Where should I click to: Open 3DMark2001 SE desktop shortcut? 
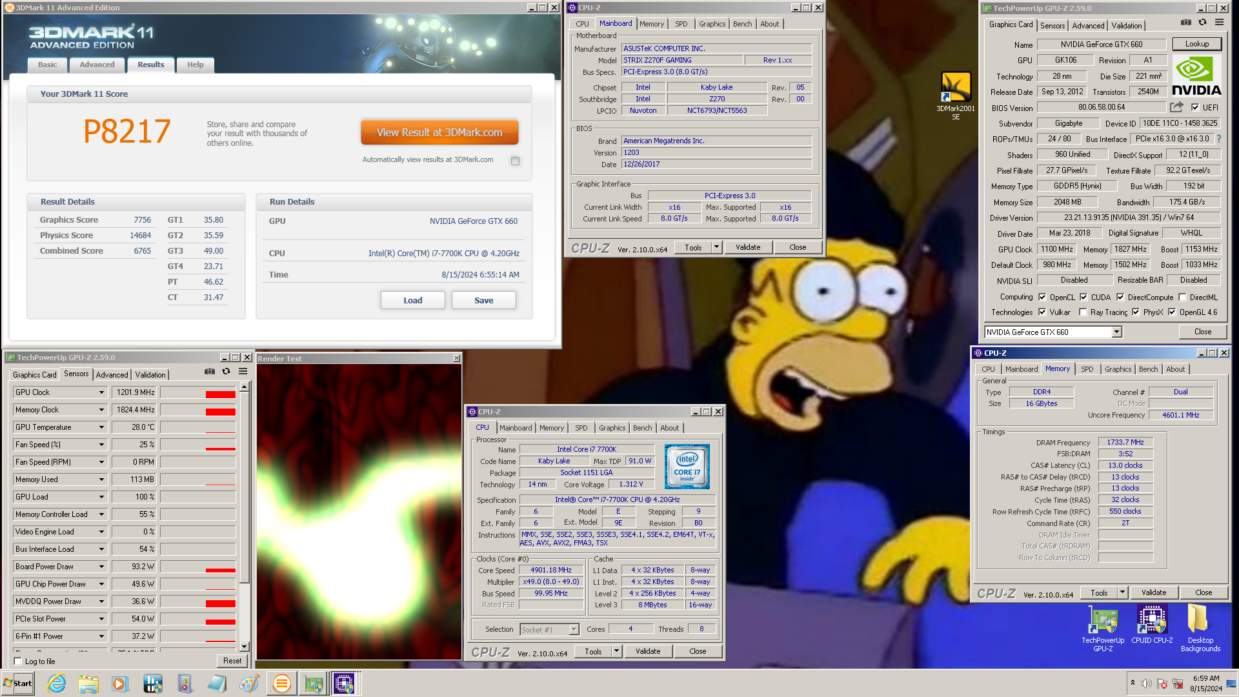coord(956,96)
